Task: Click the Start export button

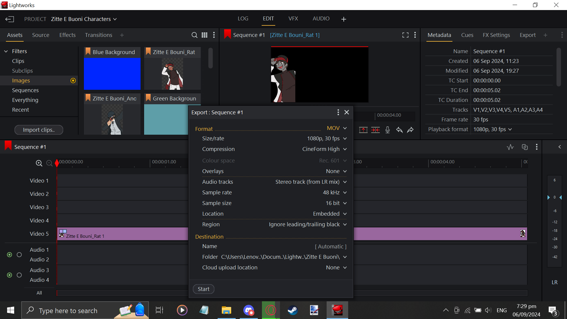Action: pyautogui.click(x=203, y=289)
